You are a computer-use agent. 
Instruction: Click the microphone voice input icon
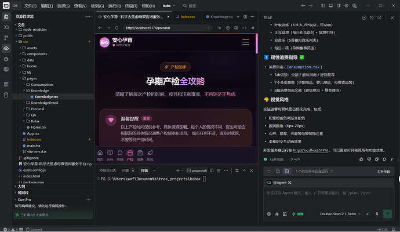(377, 214)
